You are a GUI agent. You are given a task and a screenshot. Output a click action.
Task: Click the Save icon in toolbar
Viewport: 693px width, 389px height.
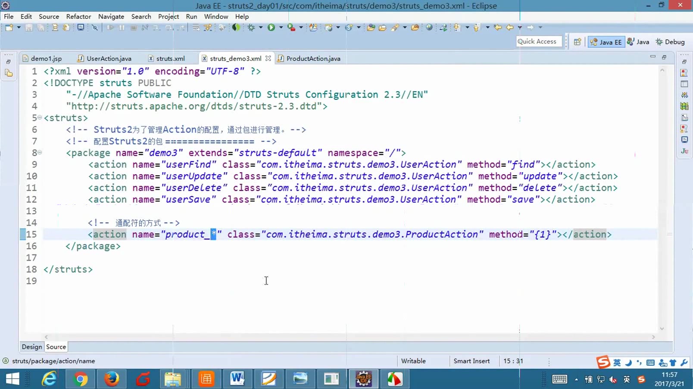pyautogui.click(x=29, y=28)
